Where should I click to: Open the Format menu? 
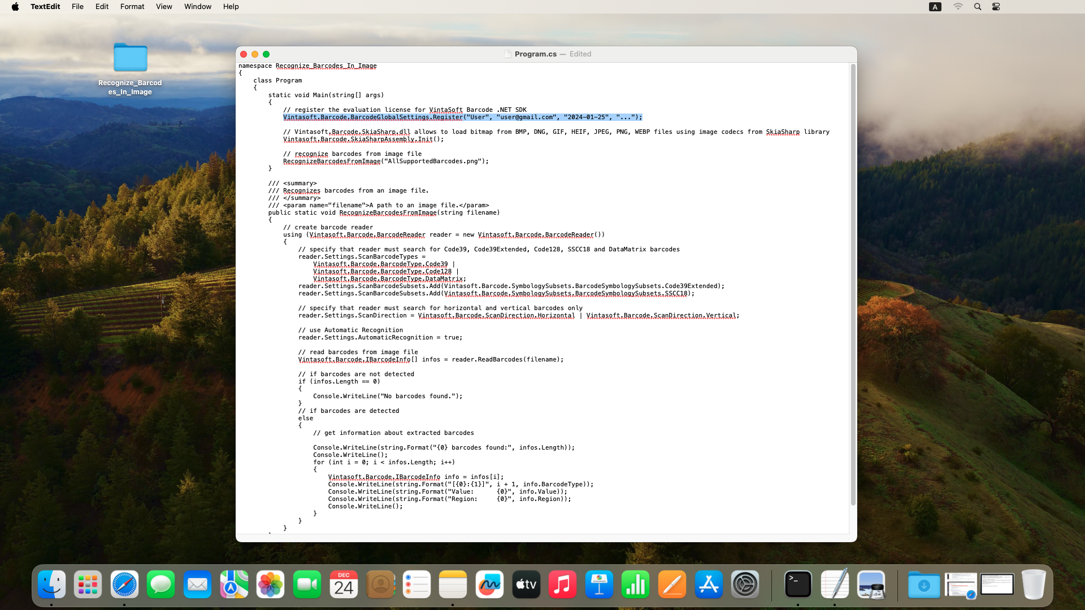[132, 7]
